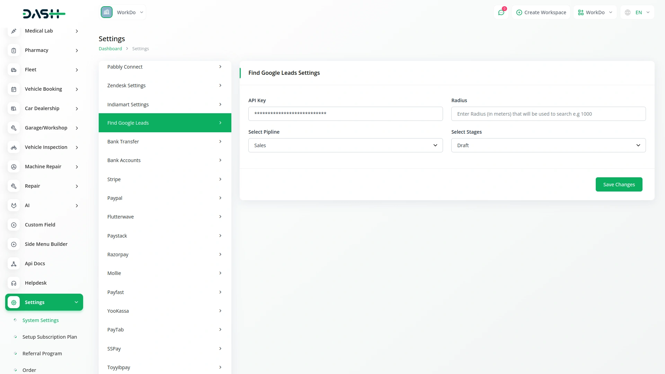Open the Pharmacy sidebar icon

tap(14, 50)
